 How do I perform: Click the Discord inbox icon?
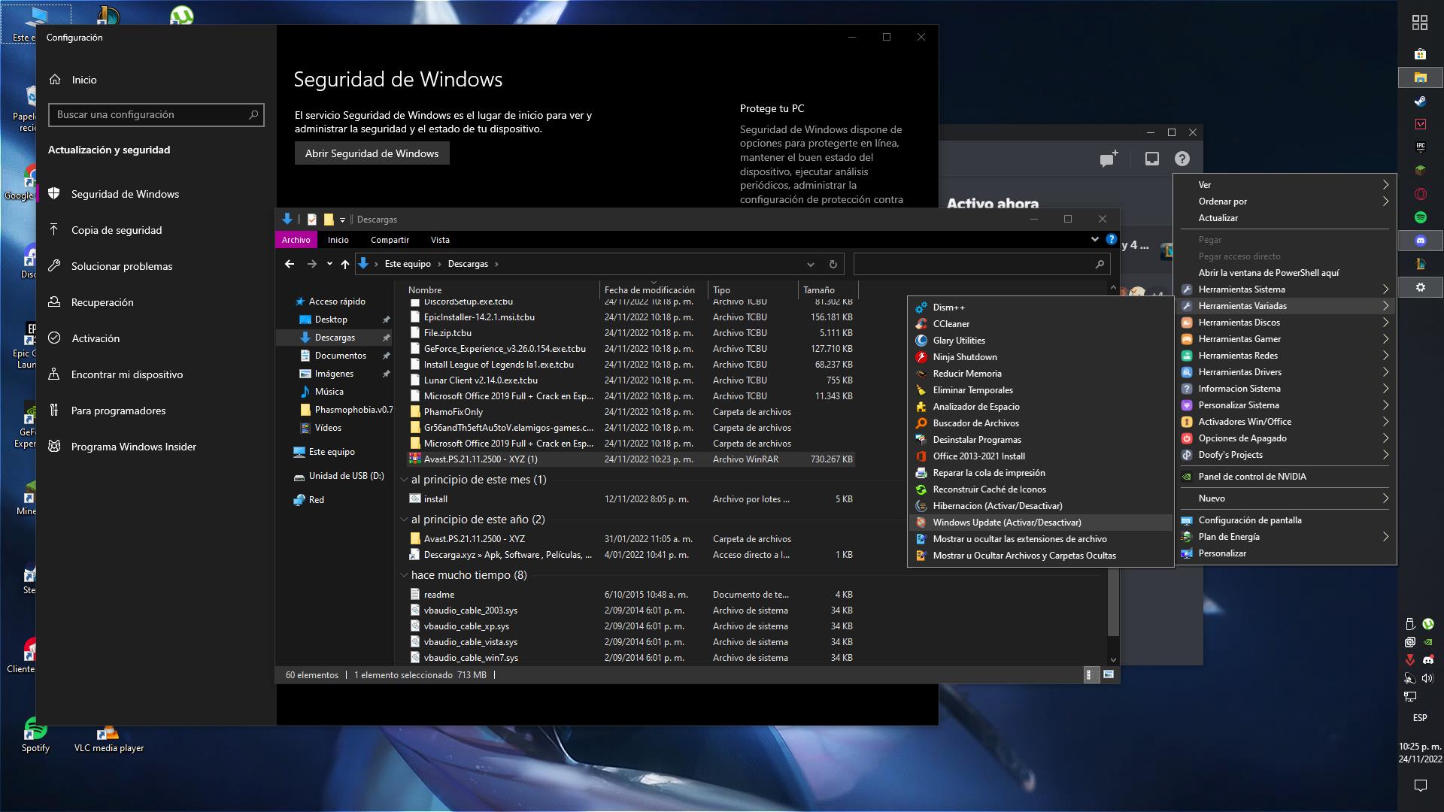(x=1151, y=159)
